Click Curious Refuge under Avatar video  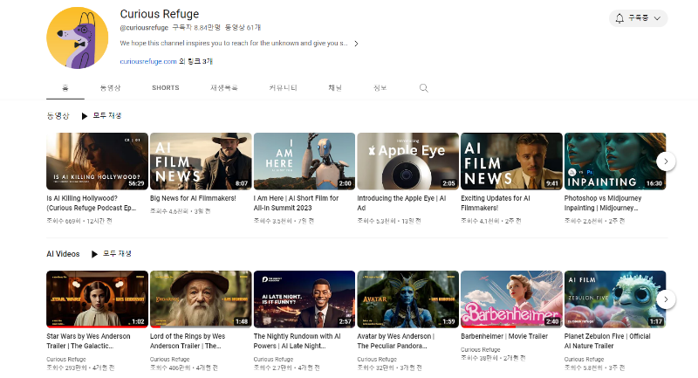point(377,359)
